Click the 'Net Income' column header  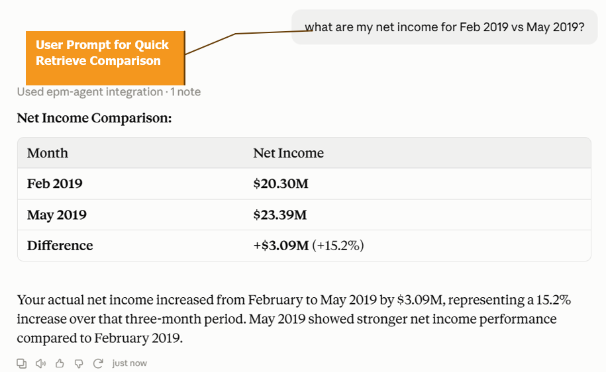pyautogui.click(x=288, y=153)
